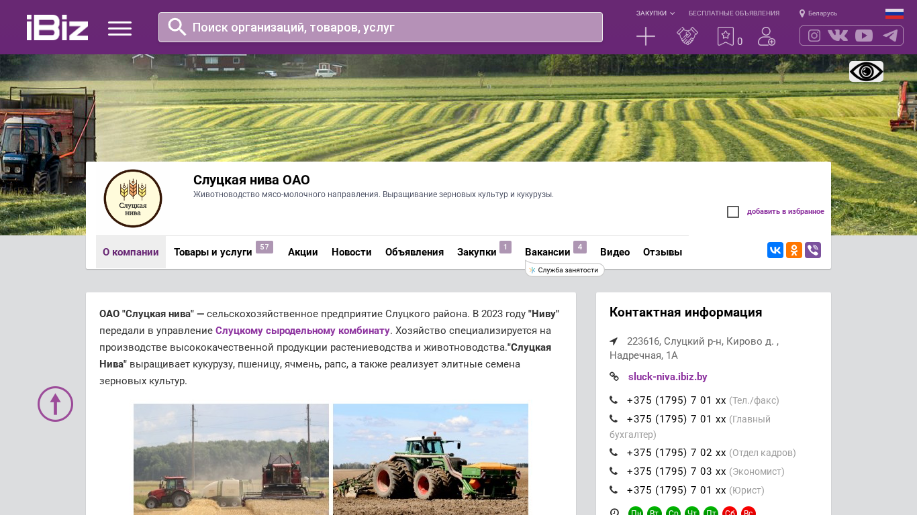The height and width of the screenshot is (515, 917).
Task: Open the YouTube channel
Action: 864,36
